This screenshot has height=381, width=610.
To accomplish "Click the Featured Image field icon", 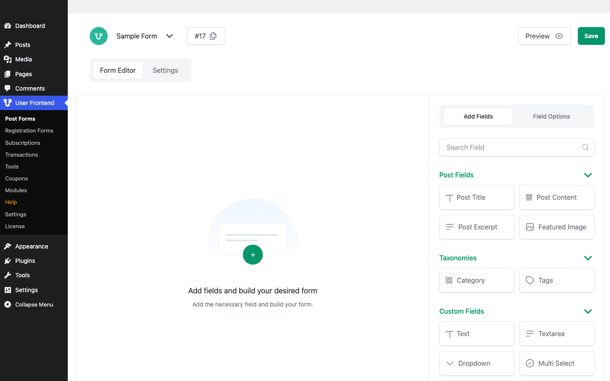I will (530, 227).
